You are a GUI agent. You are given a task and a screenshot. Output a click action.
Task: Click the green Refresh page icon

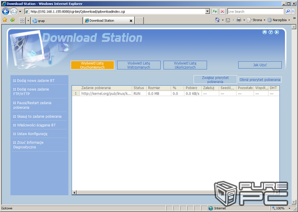click(x=215, y=12)
